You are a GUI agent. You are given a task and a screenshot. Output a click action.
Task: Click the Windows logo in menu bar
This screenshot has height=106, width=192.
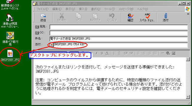pyautogui.click(x=187, y=9)
